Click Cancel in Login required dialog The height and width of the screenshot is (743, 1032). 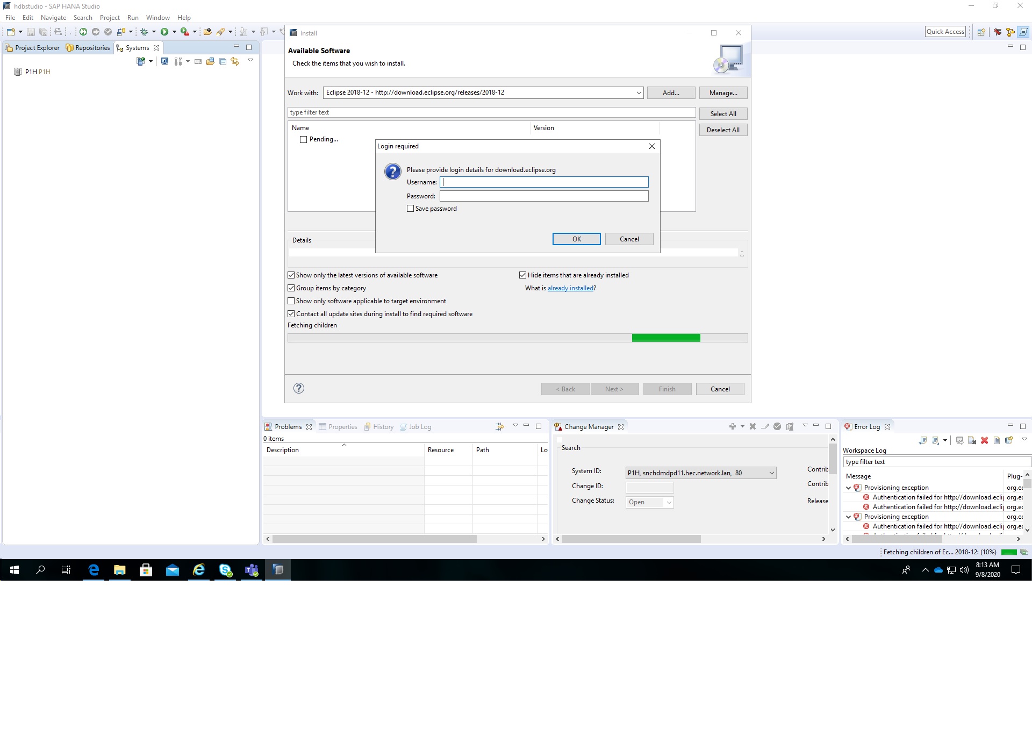629,239
